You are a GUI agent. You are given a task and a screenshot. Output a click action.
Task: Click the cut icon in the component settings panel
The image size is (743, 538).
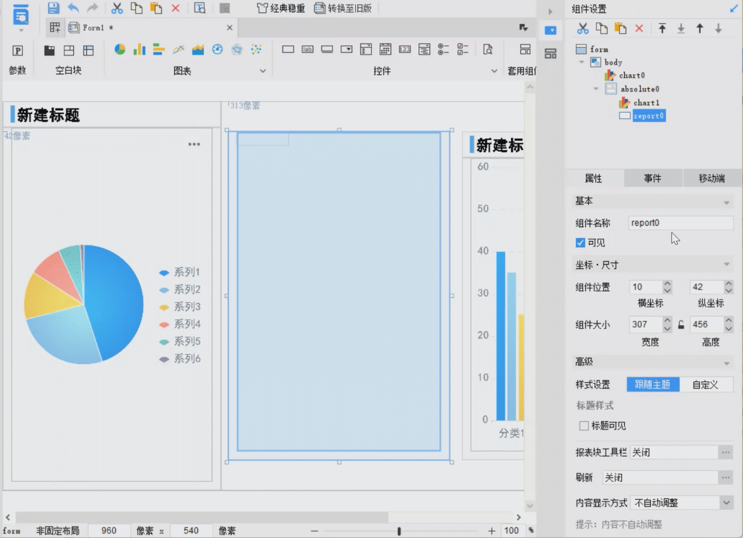(x=583, y=28)
